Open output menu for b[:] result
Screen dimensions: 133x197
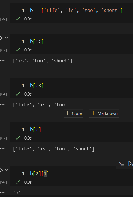coord(2,149)
